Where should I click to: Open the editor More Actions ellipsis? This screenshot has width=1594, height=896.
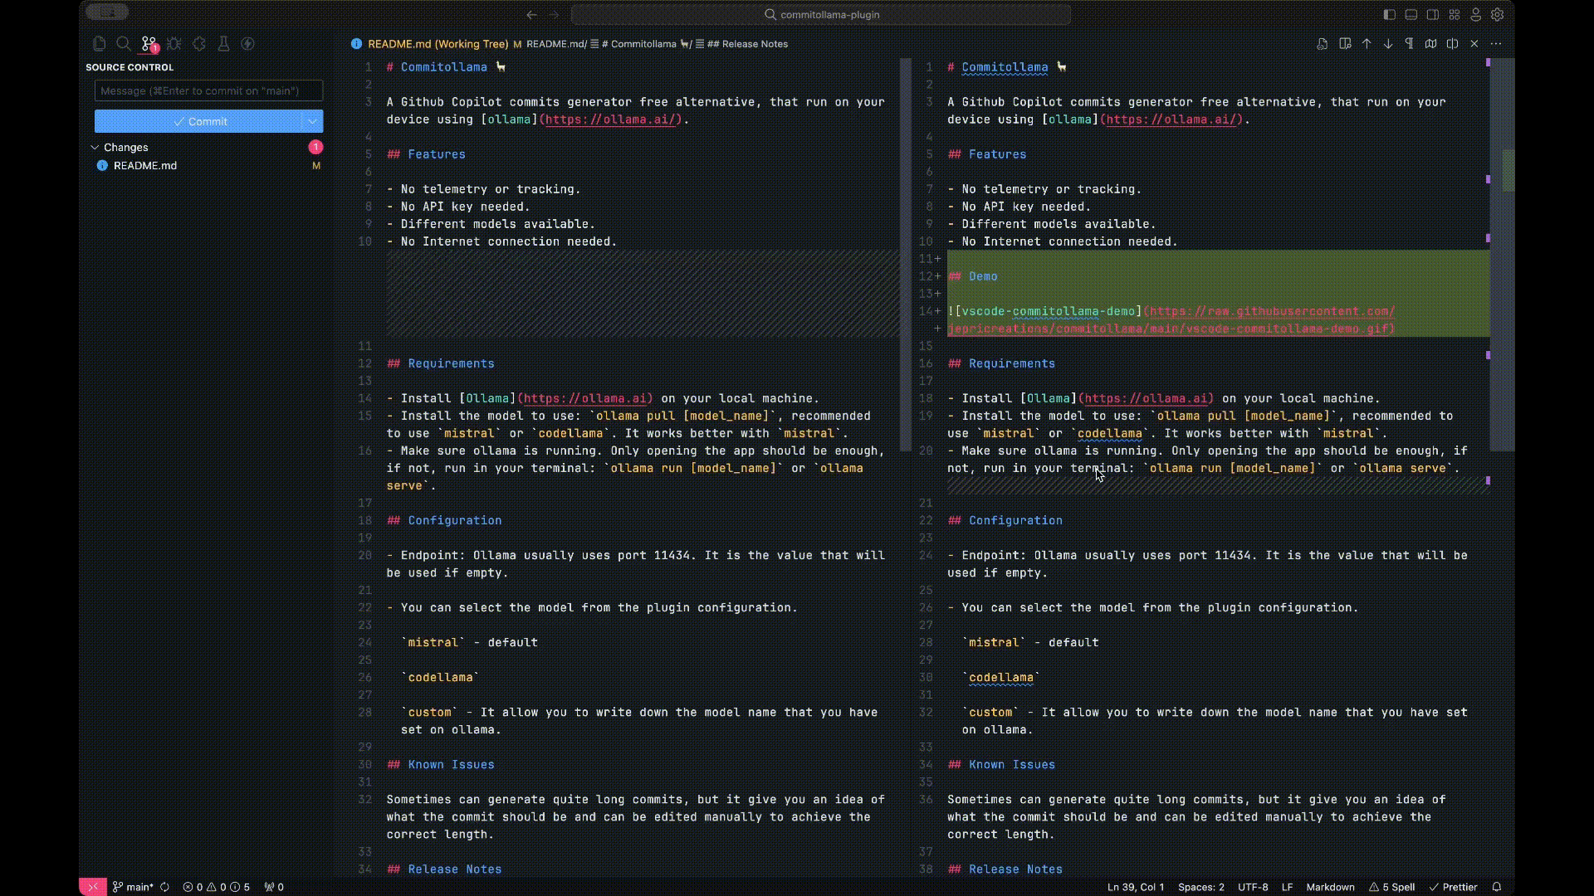pos(1496,44)
